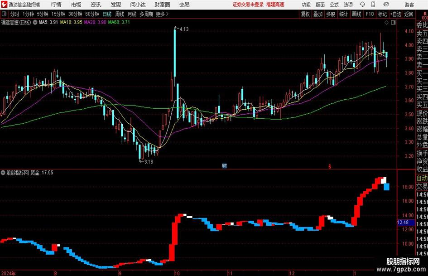Image resolution: width=428 pixels, height=276 pixels.
Task: Open the 公式 menu
Action: (x=334, y=5)
